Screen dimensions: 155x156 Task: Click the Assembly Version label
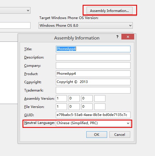(39, 99)
